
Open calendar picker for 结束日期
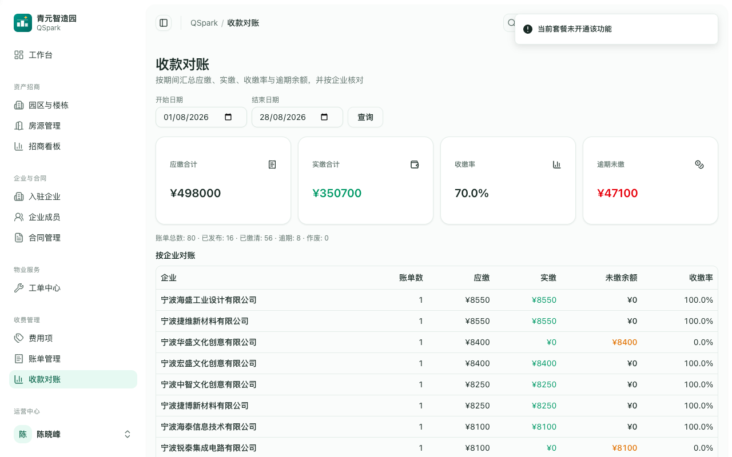324,117
